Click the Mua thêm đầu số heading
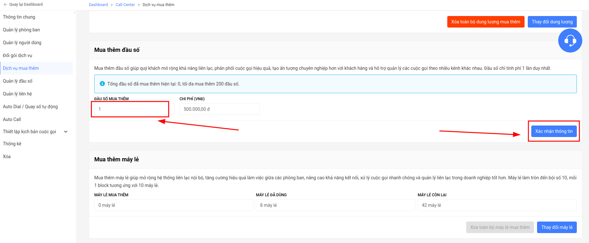This screenshot has height=243, width=589. [117, 50]
